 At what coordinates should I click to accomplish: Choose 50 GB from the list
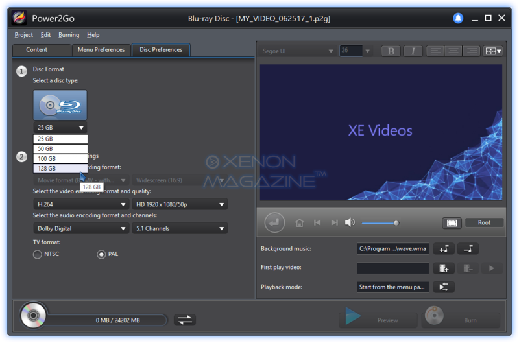tap(60, 149)
